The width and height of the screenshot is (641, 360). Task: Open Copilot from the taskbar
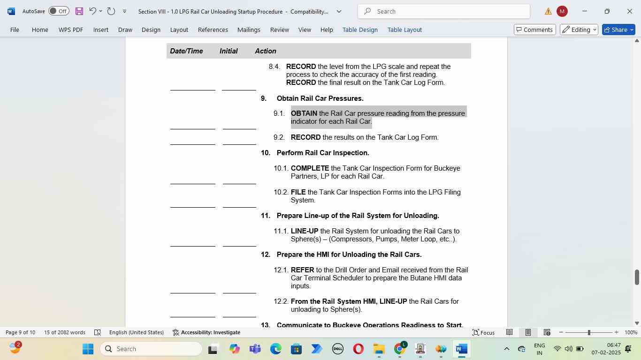click(234, 349)
